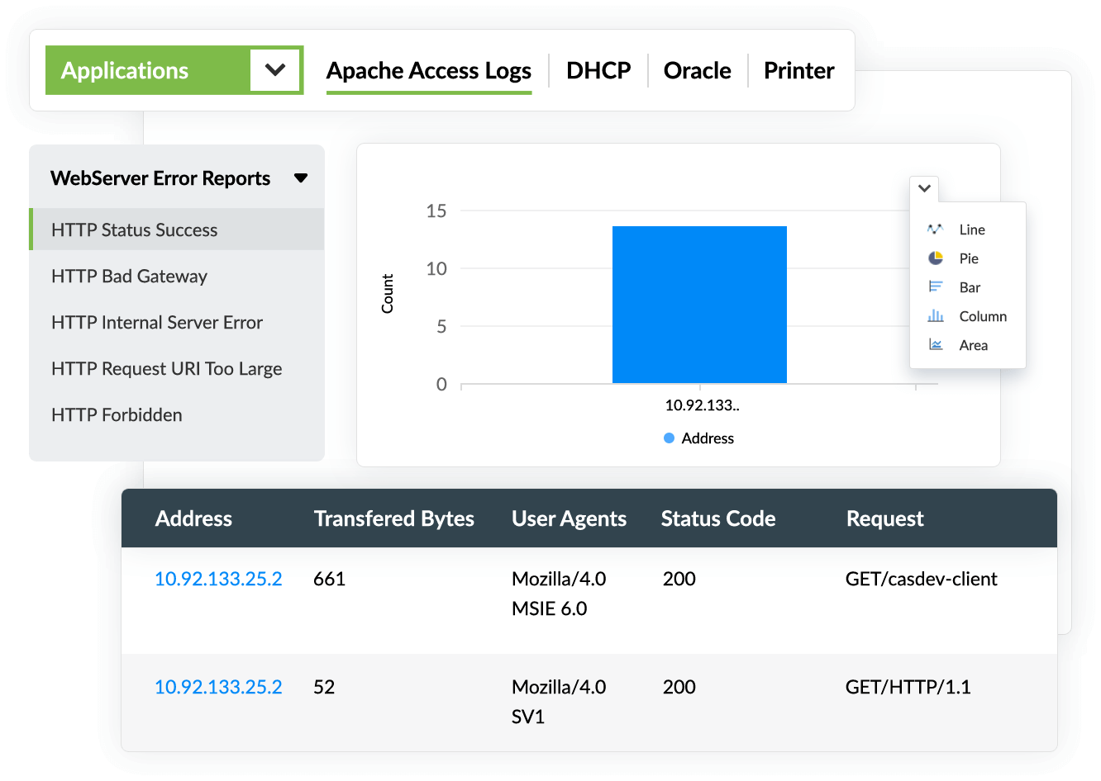Select the Area chart icon
Viewport: 1101px width, 781px height.
click(935, 345)
